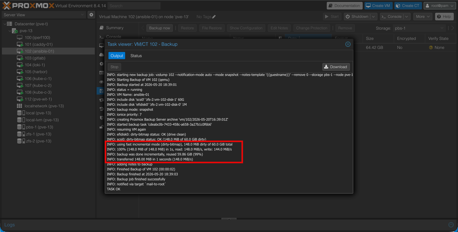Screen dimensions: 458x232
Task: Focus the top Search field
Action: [134, 6]
